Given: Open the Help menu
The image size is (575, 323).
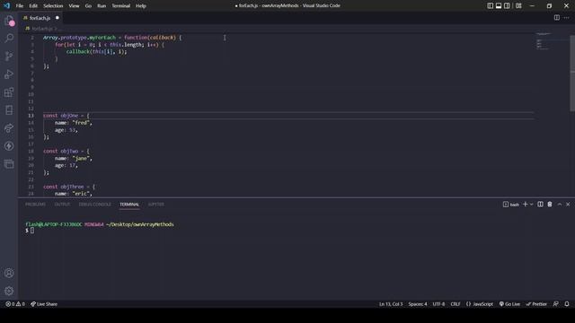Looking at the screenshot, I should [141, 6].
